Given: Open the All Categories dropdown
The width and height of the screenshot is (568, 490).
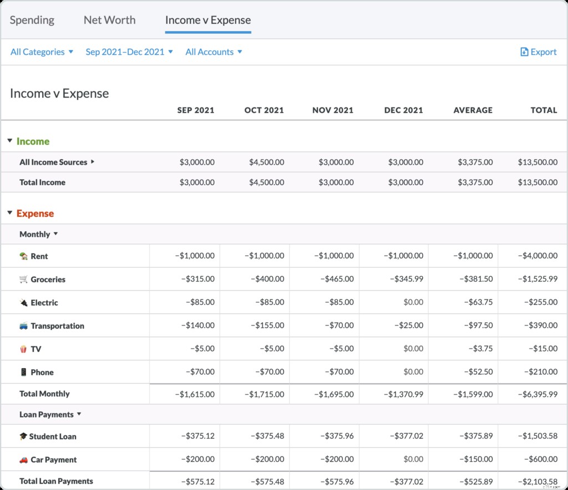Looking at the screenshot, I should coord(42,52).
